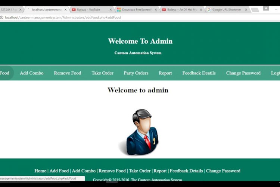Close the localhost/canteenmana tab

pyautogui.click(x=66, y=10)
